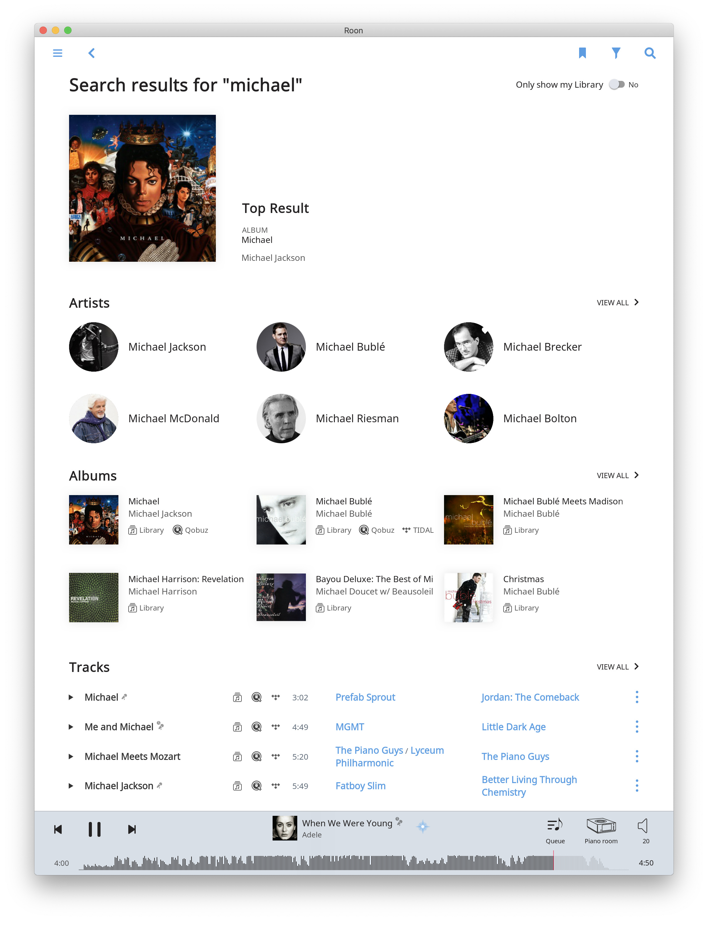Viewport: 708px width, 926px height.
Task: Open Piano room zone selector
Action: point(601,831)
